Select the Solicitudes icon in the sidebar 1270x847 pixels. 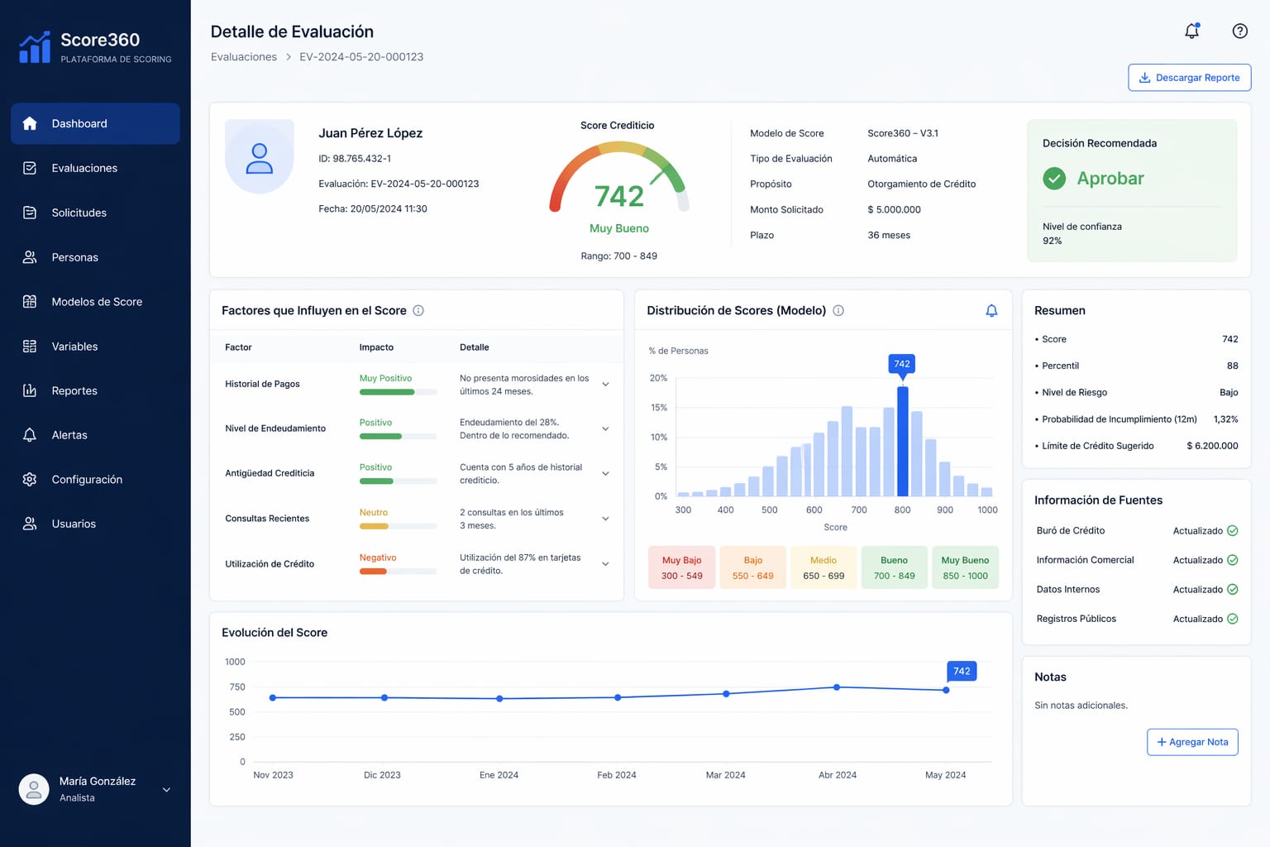(30, 213)
